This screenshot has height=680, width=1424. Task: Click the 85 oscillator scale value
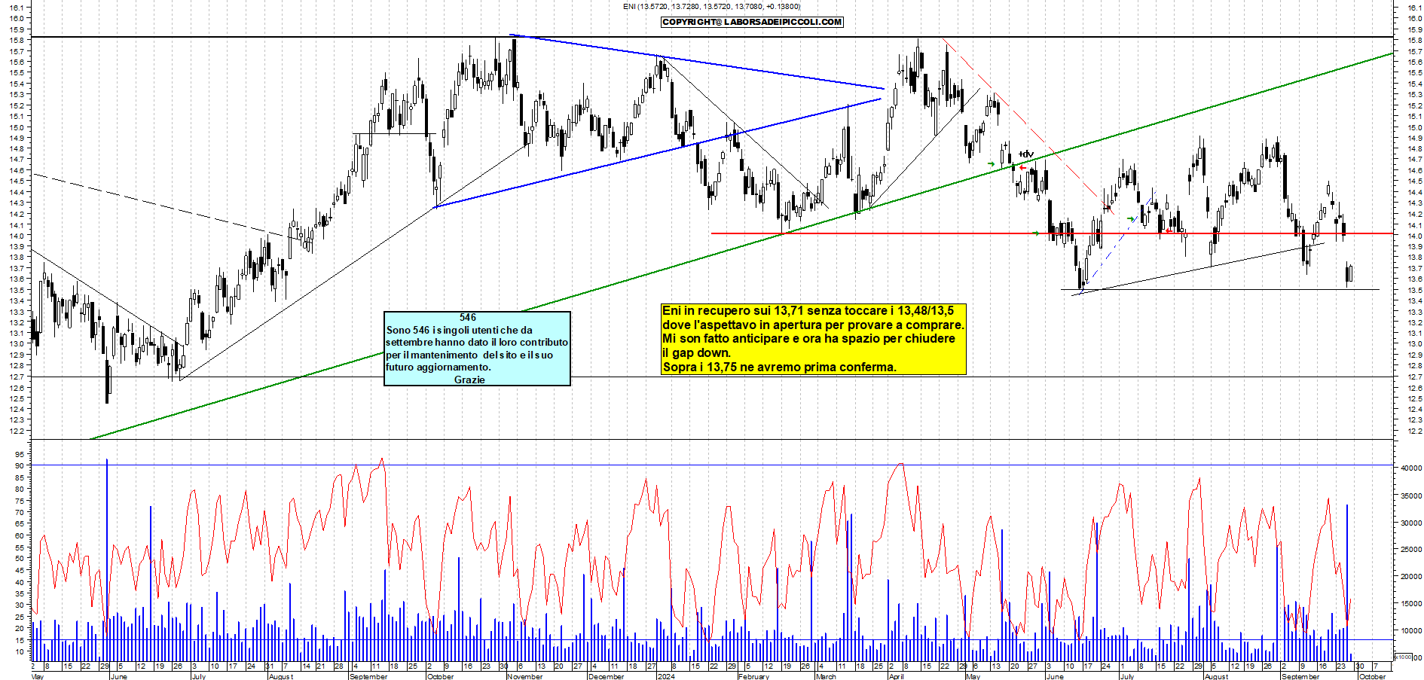click(19, 477)
